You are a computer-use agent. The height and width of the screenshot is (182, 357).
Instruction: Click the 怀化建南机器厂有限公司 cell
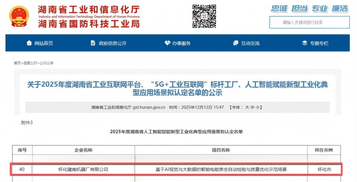(x=83, y=169)
